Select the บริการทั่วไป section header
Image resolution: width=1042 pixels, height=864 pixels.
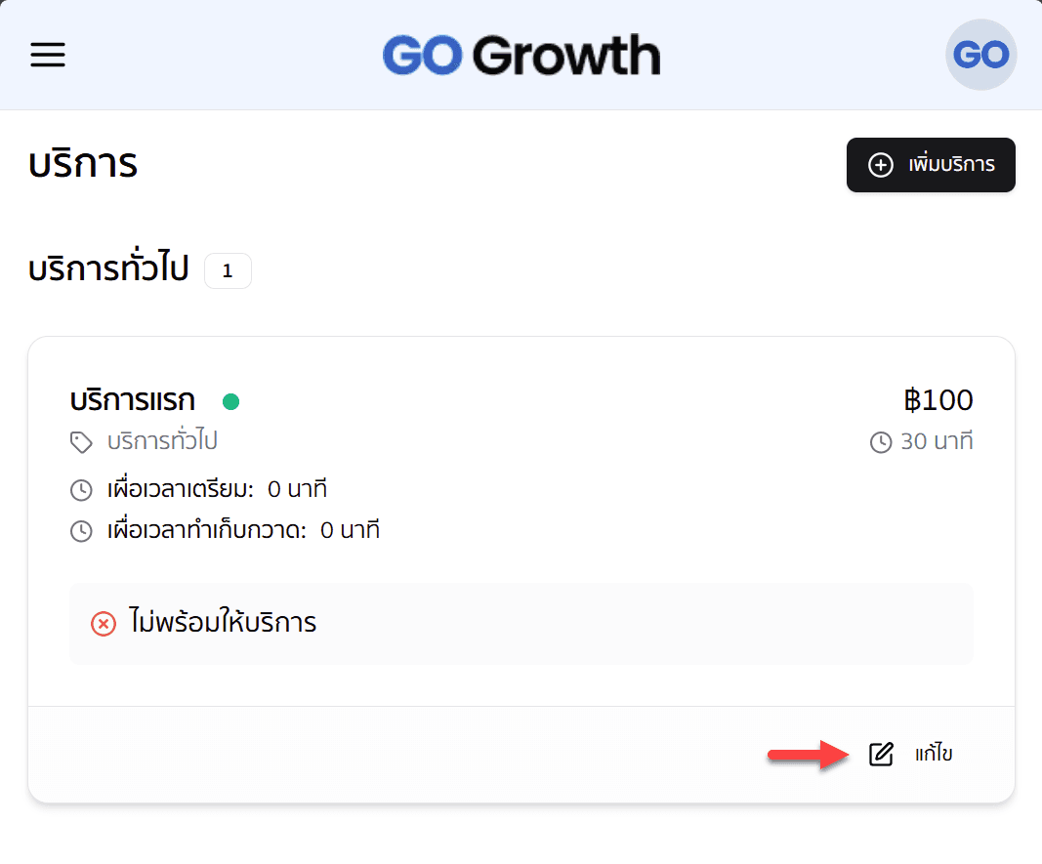tap(107, 270)
